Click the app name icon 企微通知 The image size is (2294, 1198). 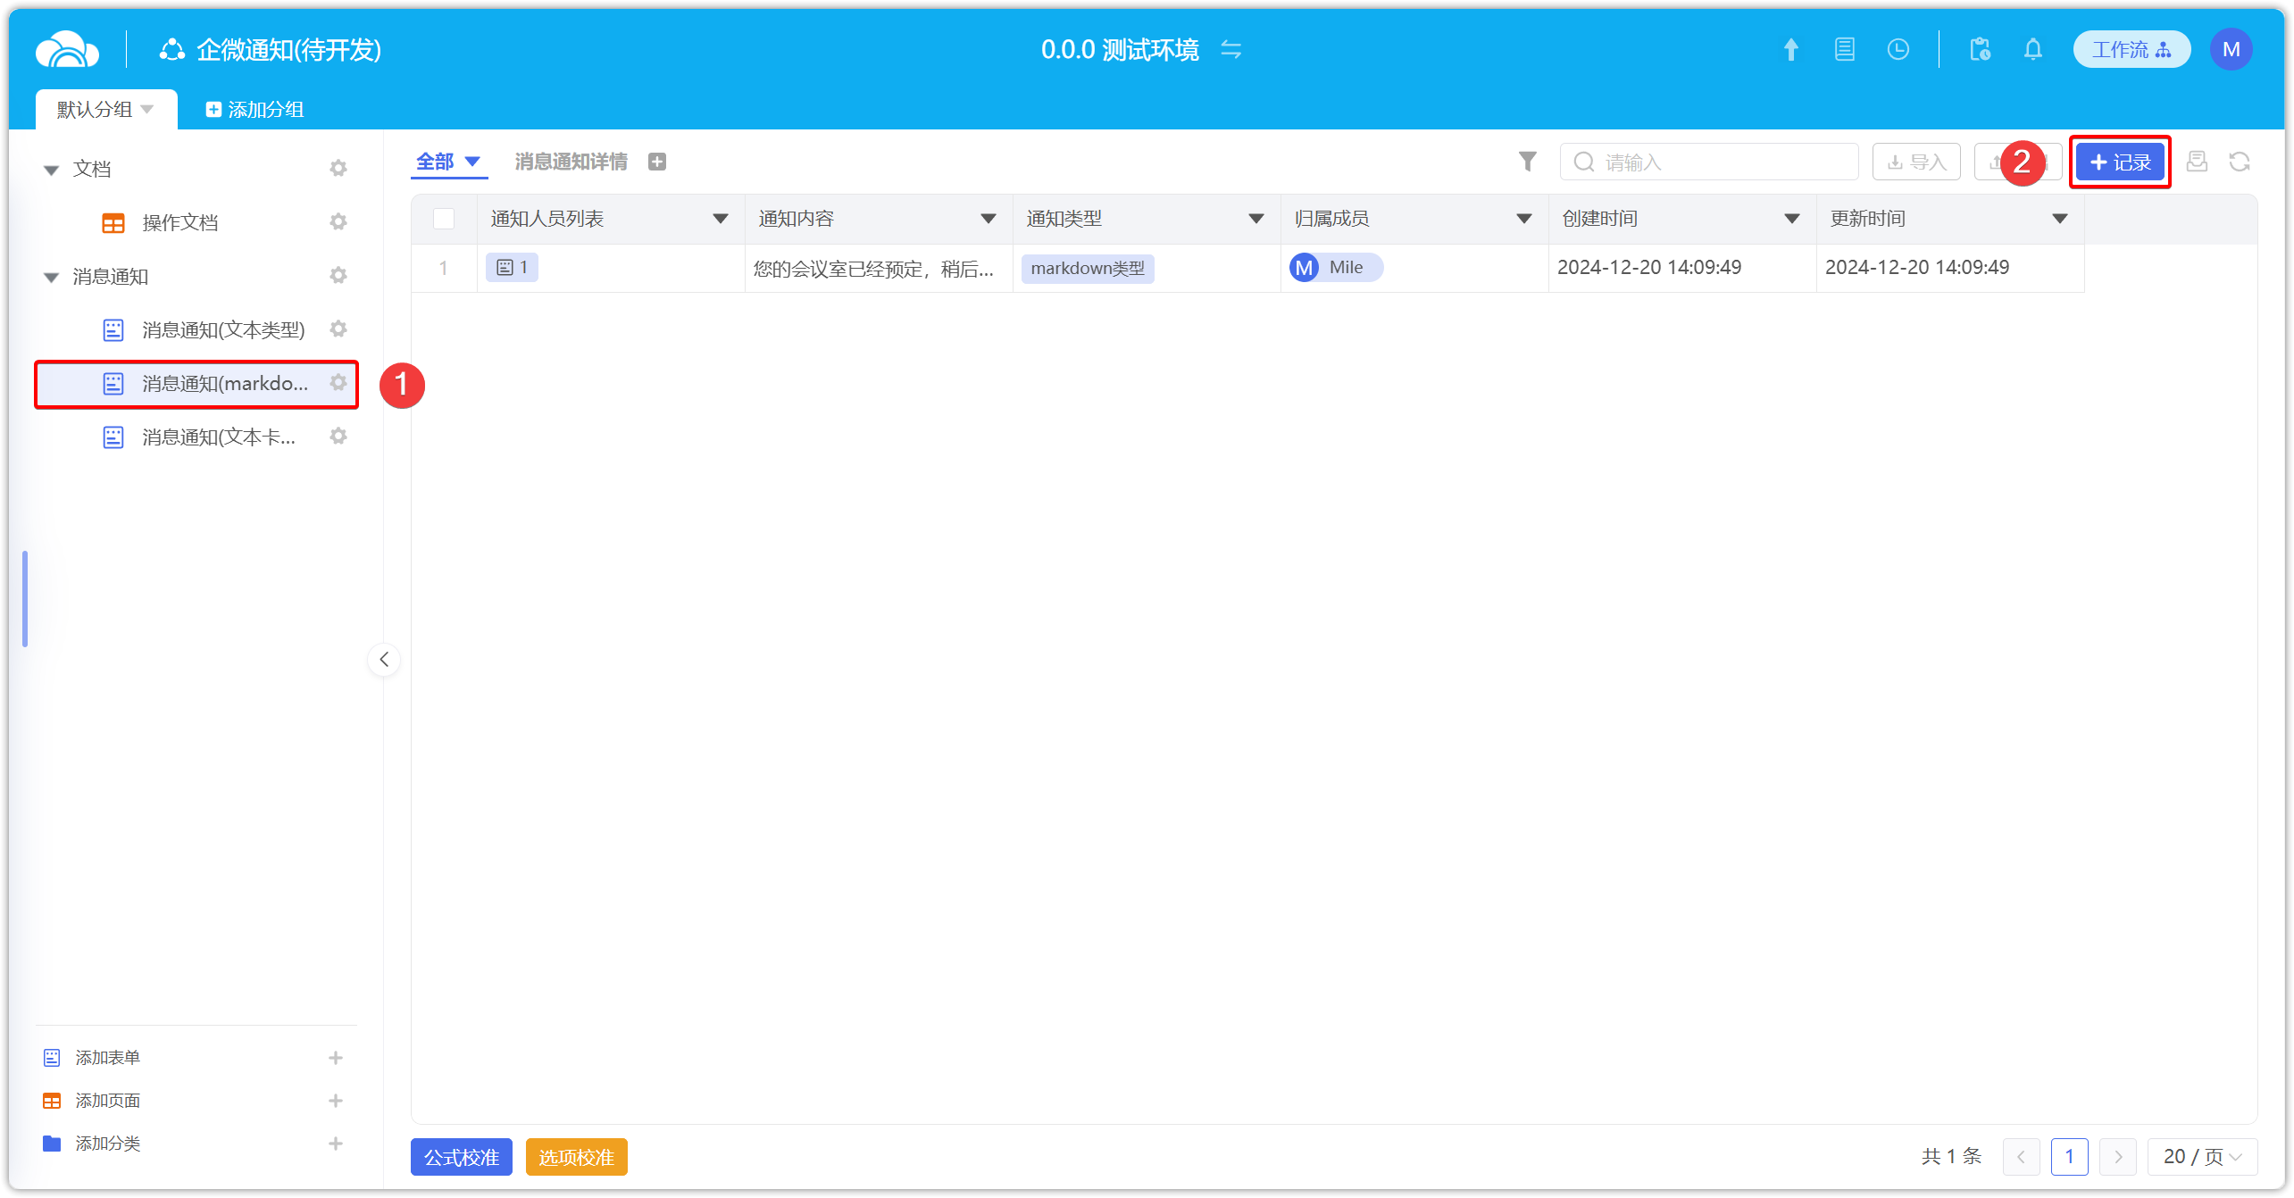point(171,50)
